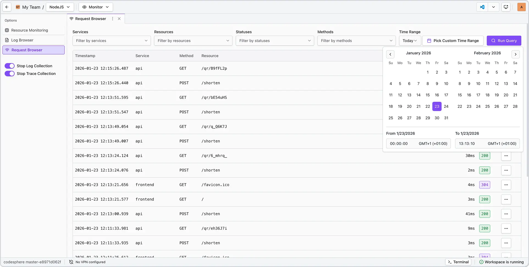Go to previous month in calendar
This screenshot has height=267, width=529.
(x=390, y=54)
